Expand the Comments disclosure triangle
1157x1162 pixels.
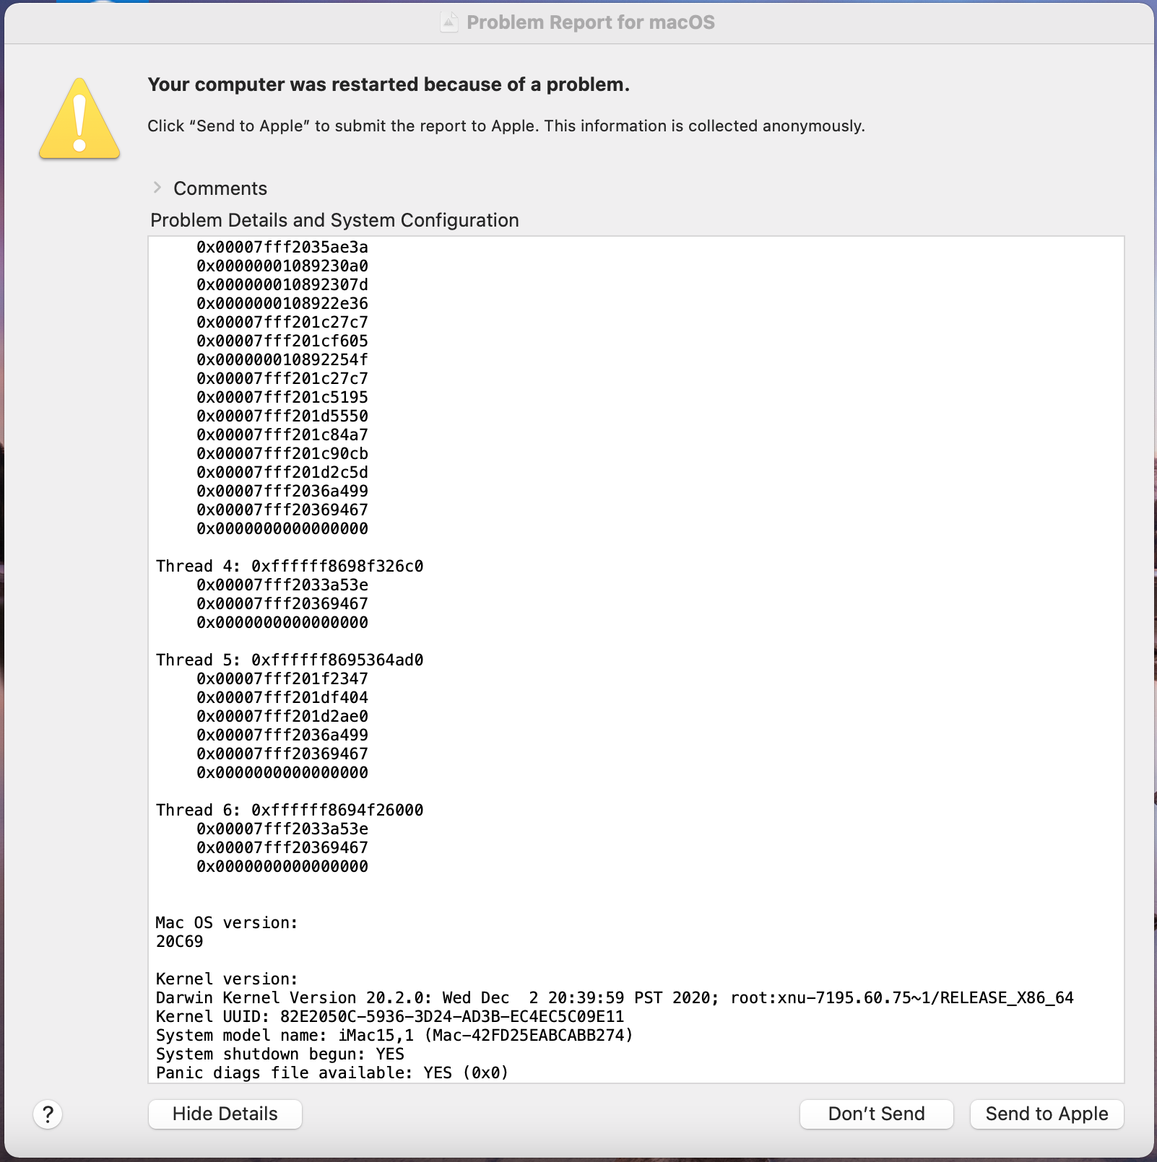coord(157,188)
